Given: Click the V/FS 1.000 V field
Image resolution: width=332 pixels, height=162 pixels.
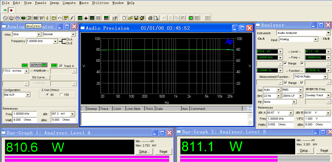Looking at the screenshot, I should pos(317,119).
